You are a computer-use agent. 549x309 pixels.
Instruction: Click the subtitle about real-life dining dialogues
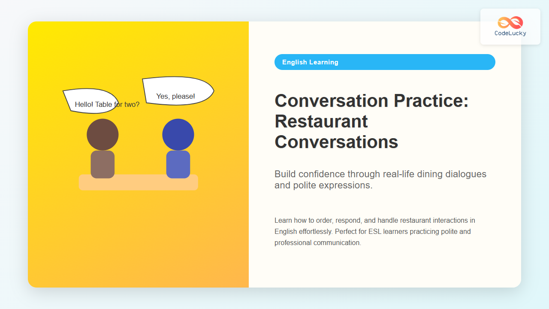pos(380,179)
